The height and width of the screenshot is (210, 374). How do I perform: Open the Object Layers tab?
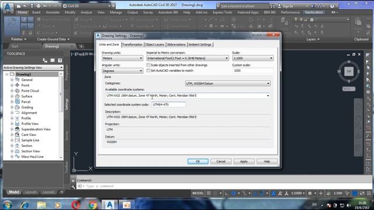(x=154, y=44)
